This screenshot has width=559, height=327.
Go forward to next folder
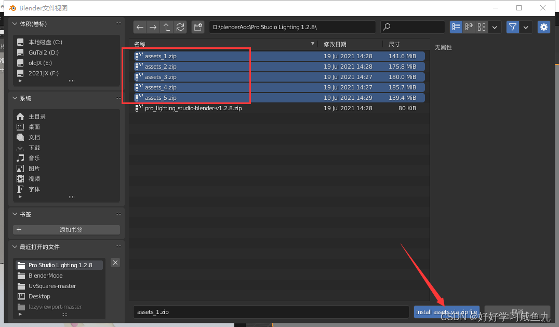pos(153,27)
